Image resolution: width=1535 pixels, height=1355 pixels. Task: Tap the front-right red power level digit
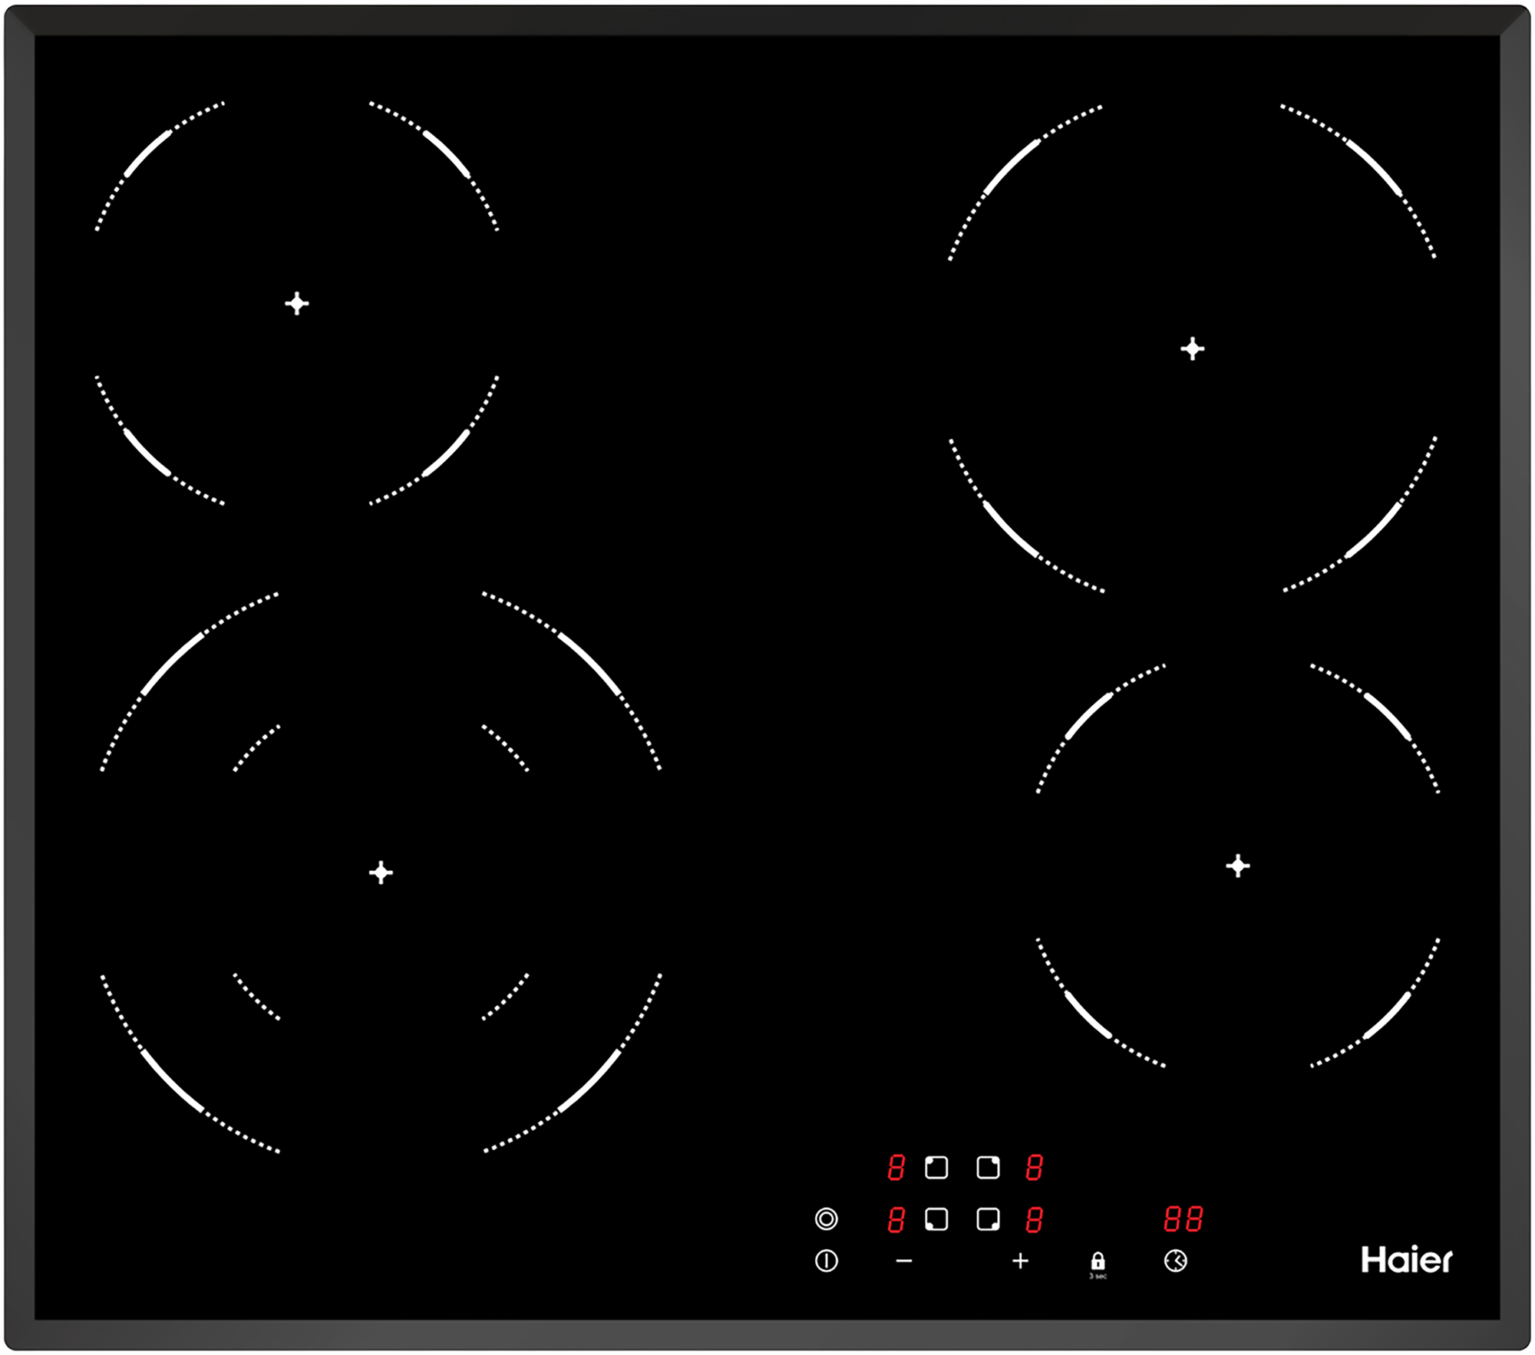[1034, 1219]
